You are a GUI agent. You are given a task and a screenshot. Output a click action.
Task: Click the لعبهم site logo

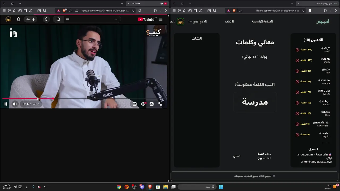point(322,21)
